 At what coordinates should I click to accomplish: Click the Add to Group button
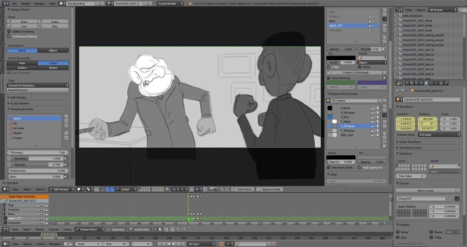pyautogui.click(x=428, y=190)
